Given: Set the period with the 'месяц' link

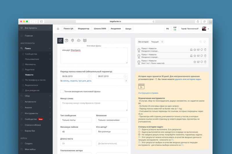Looking at the screenshot, I should [x=66, y=81].
